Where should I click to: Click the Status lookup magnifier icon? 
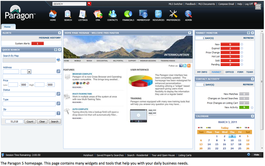pyautogui.click(x=58, y=94)
